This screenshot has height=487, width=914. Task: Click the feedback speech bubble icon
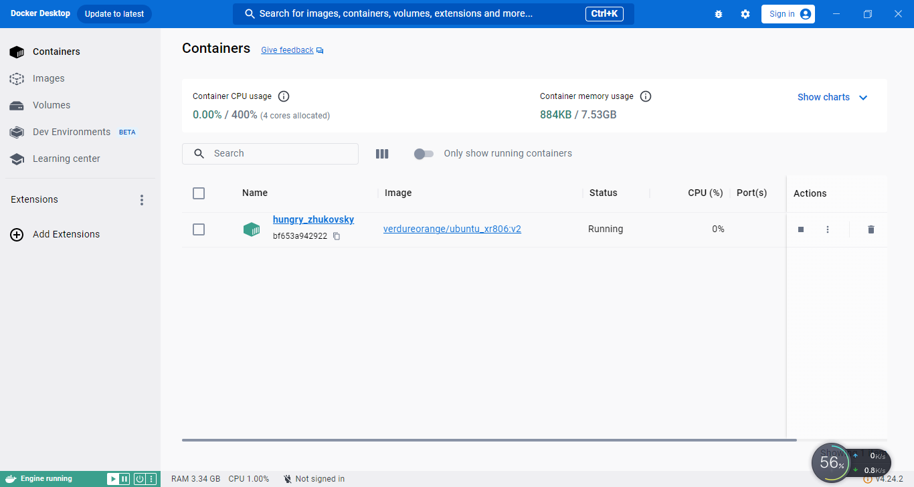[320, 51]
